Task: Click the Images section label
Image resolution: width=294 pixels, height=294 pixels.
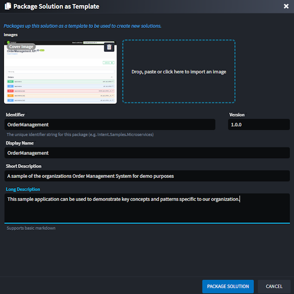Action: tap(11, 35)
